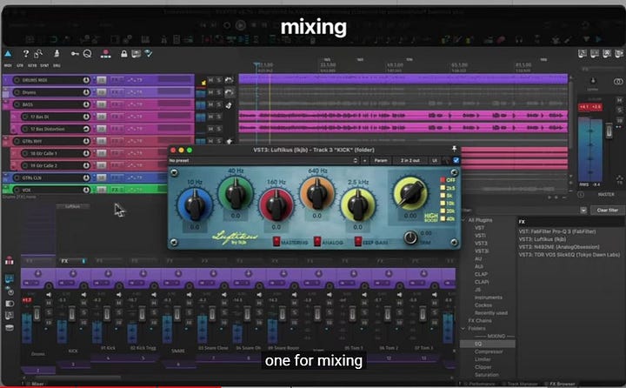Click the checkmark icon beside the lock
This screenshot has height=388, width=626.
[149, 54]
